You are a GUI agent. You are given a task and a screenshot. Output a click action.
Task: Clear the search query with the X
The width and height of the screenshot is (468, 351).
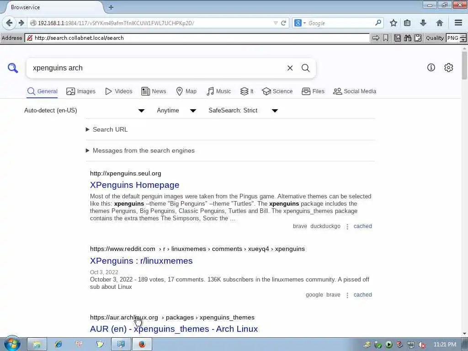click(290, 68)
